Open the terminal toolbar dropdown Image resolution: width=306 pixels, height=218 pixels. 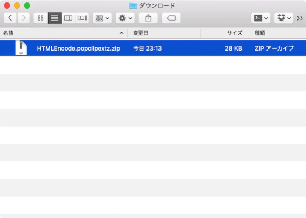[261, 18]
